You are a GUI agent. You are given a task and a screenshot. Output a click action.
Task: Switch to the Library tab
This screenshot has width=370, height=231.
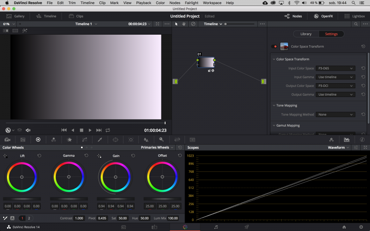coord(306,34)
